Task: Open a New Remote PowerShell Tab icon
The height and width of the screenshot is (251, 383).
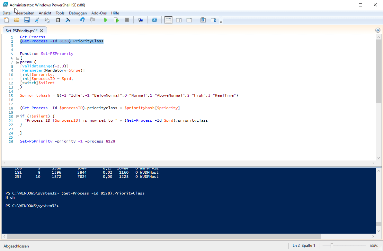Action: (x=140, y=20)
